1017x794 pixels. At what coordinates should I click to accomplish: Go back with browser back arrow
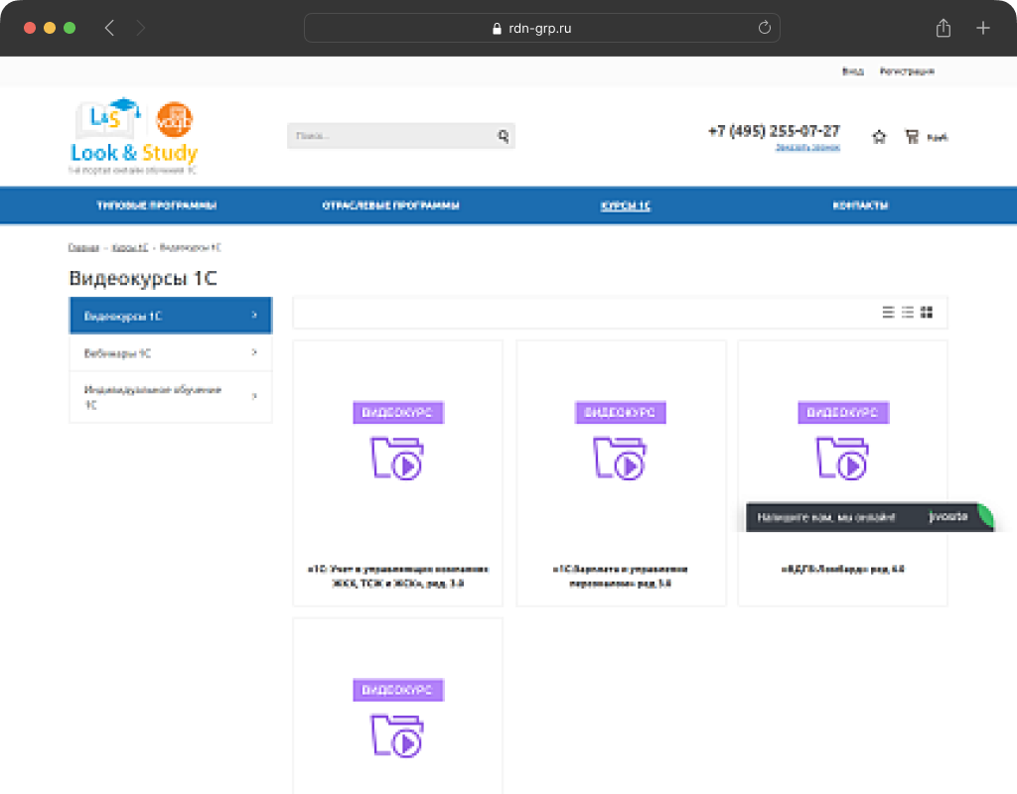109,28
